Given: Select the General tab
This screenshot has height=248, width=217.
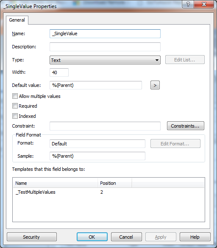Looking at the screenshot, I should coord(17,20).
